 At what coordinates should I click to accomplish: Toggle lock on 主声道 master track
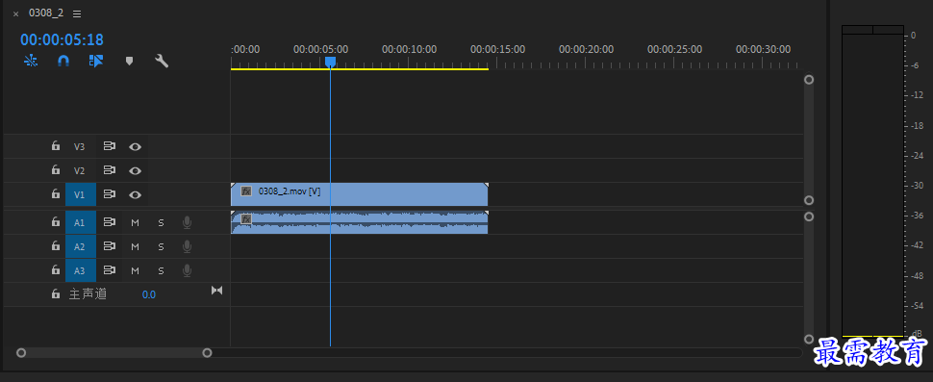pos(56,293)
